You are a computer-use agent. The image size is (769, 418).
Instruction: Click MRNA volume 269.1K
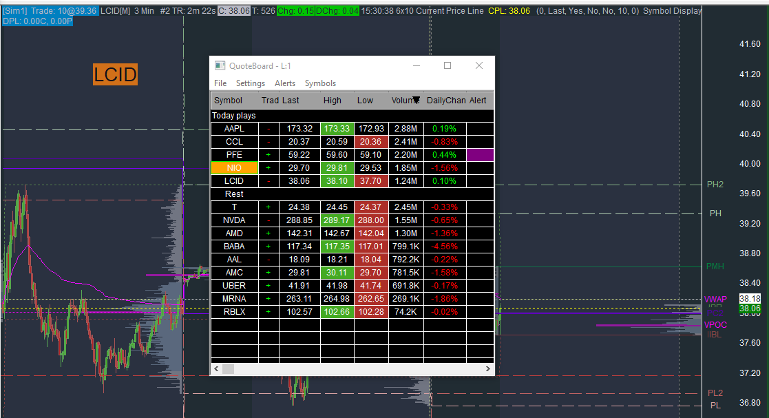(x=406, y=299)
